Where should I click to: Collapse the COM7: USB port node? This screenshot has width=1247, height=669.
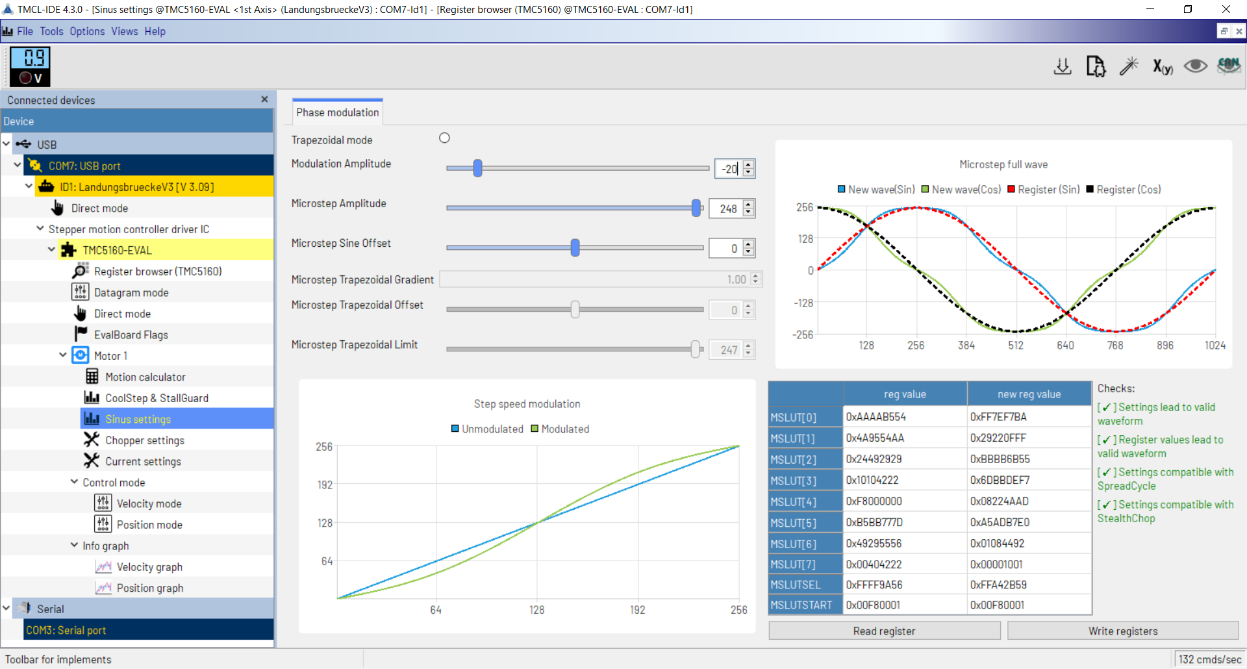18,165
